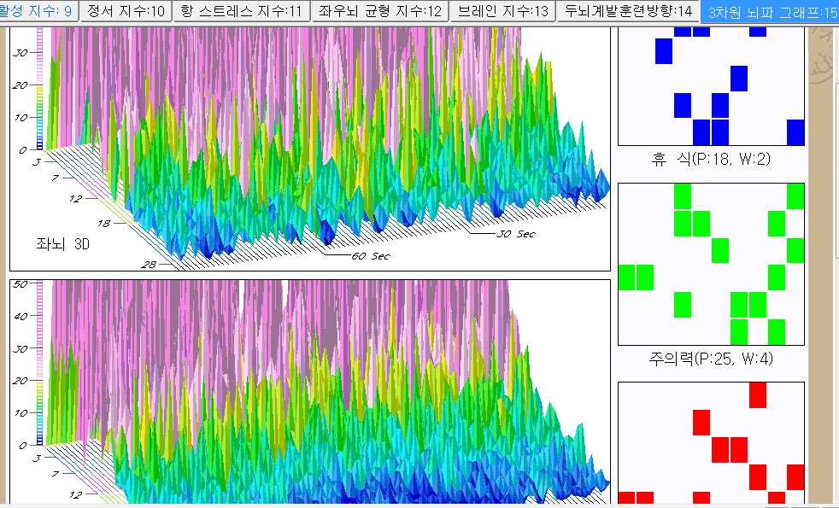839x508 pixels.
Task: Click the green 주의력 pattern grid
Action: point(711,263)
